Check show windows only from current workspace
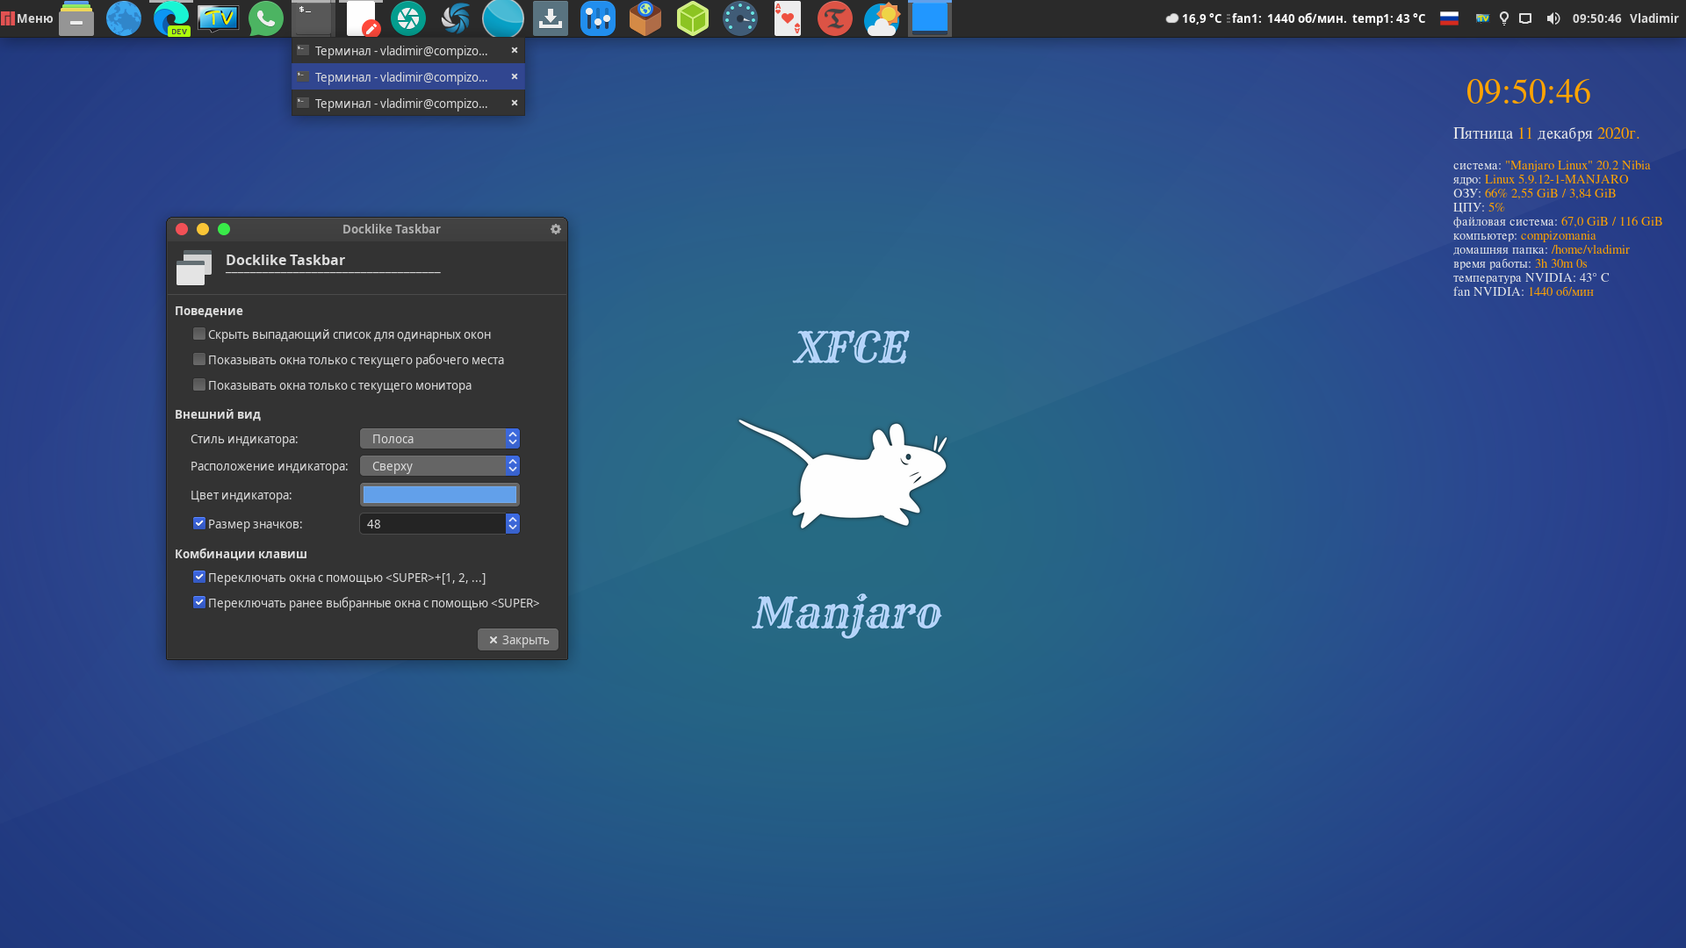The image size is (1686, 948). [199, 360]
